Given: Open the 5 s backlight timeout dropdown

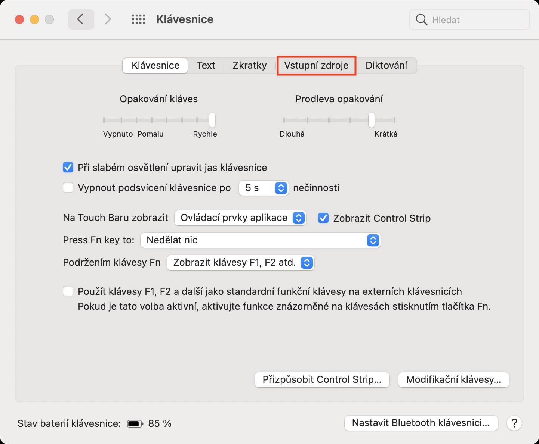Looking at the screenshot, I should (264, 188).
